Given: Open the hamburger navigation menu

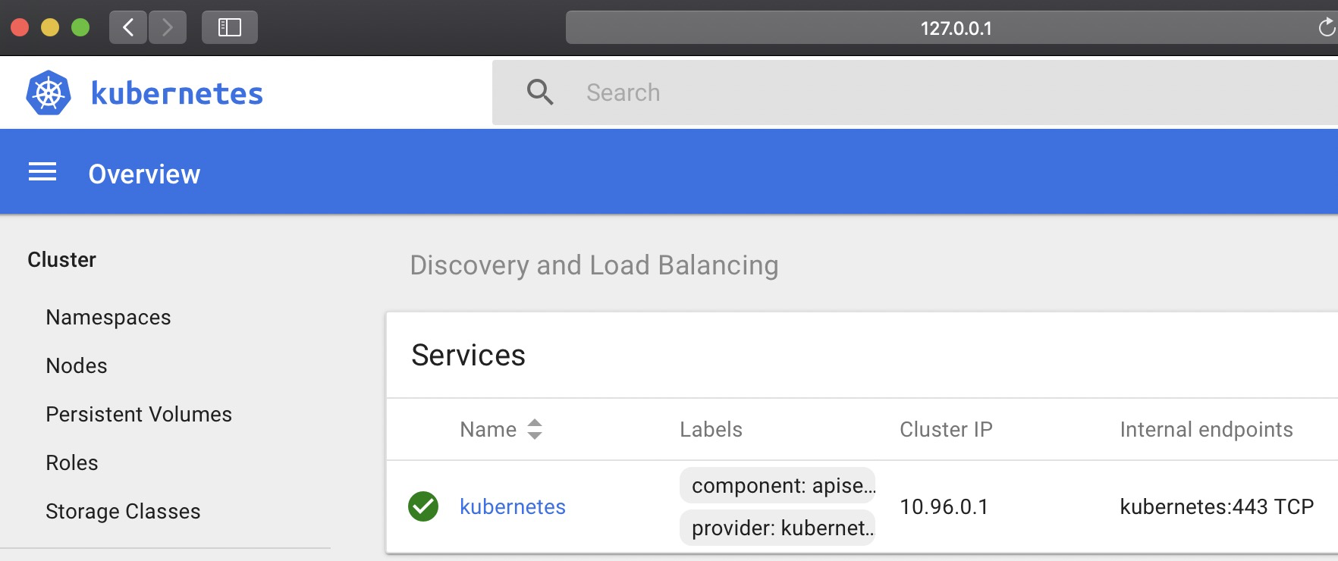Looking at the screenshot, I should (42, 173).
